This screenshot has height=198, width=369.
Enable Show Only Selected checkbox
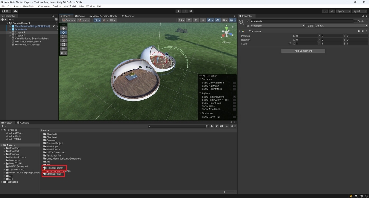pyautogui.click(x=234, y=83)
